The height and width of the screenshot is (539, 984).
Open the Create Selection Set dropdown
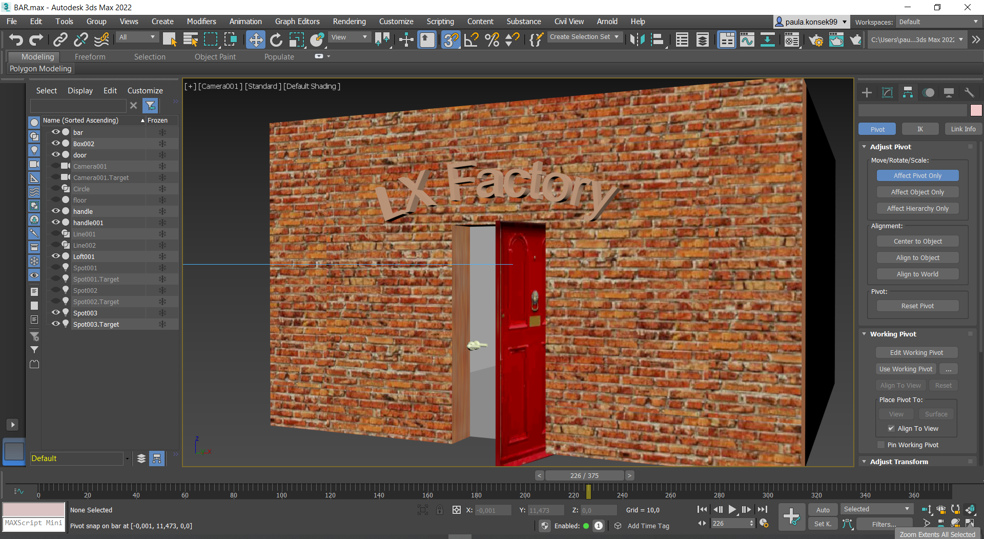[584, 37]
